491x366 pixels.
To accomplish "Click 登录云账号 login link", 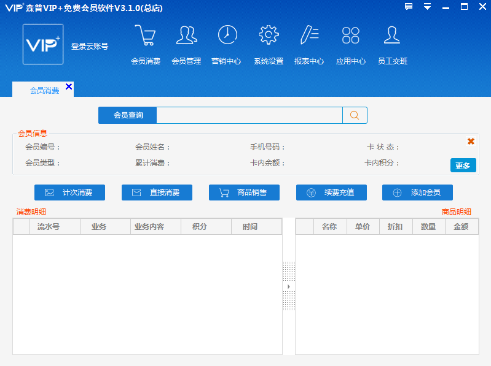I will pyautogui.click(x=90, y=47).
